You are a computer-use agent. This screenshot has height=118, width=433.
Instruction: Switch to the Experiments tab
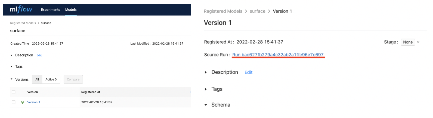(50, 10)
